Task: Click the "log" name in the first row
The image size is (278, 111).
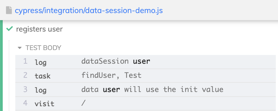Action: click(41, 62)
